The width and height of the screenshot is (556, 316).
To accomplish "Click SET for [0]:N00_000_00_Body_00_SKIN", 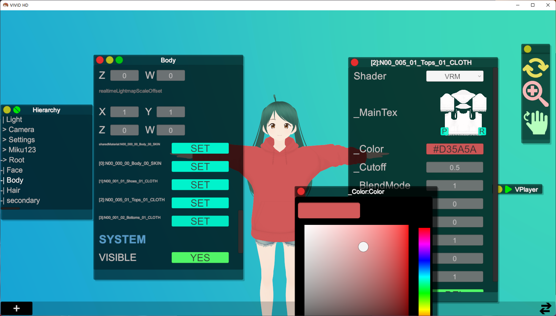I will (200, 167).
